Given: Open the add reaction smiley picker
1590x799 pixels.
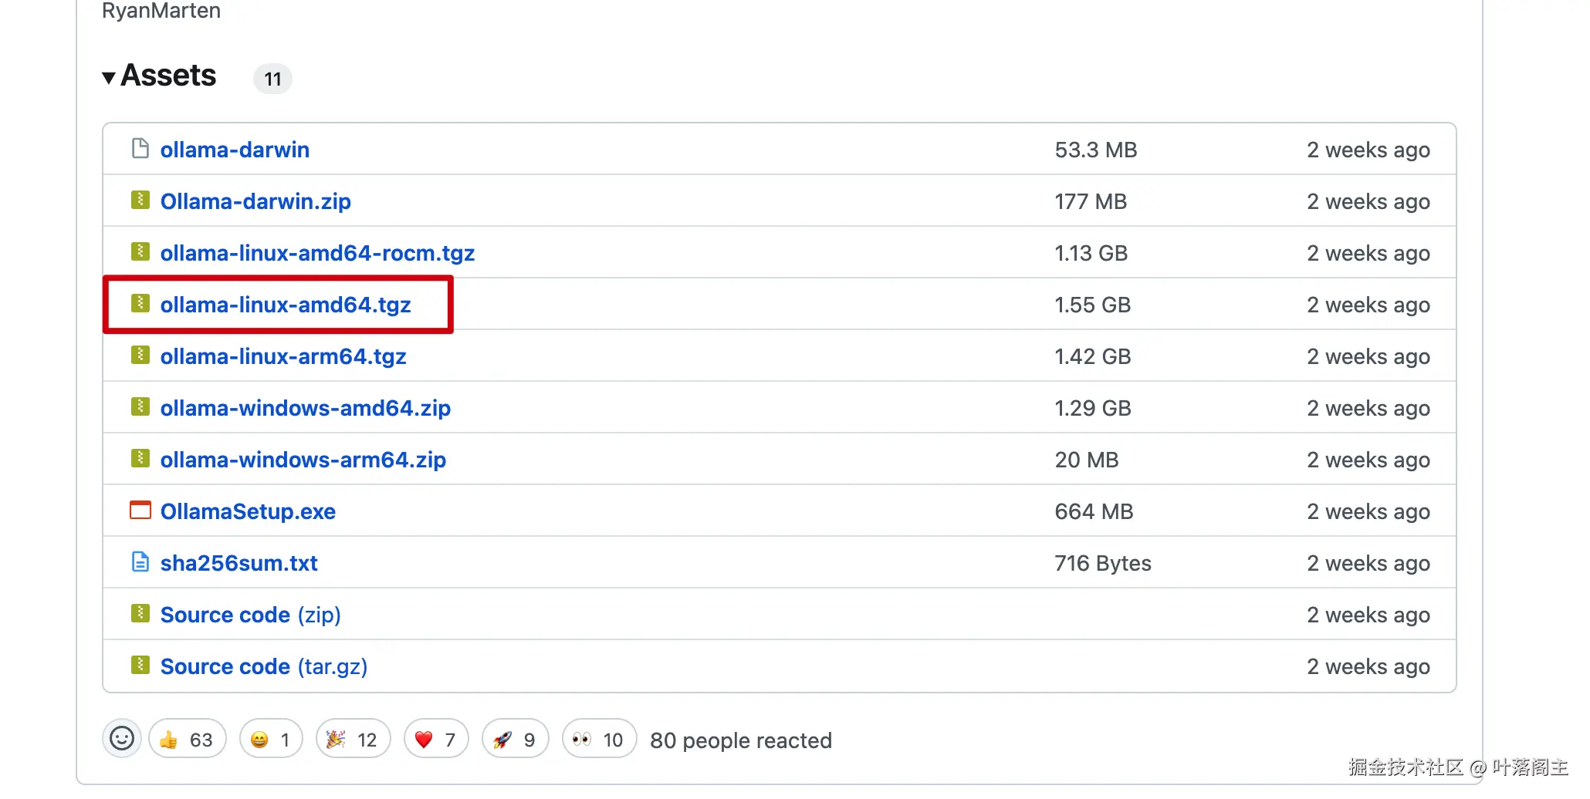Looking at the screenshot, I should [122, 739].
